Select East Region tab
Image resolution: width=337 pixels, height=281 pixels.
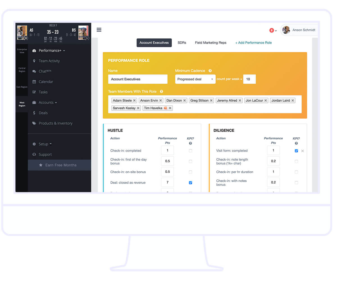tap(22, 87)
